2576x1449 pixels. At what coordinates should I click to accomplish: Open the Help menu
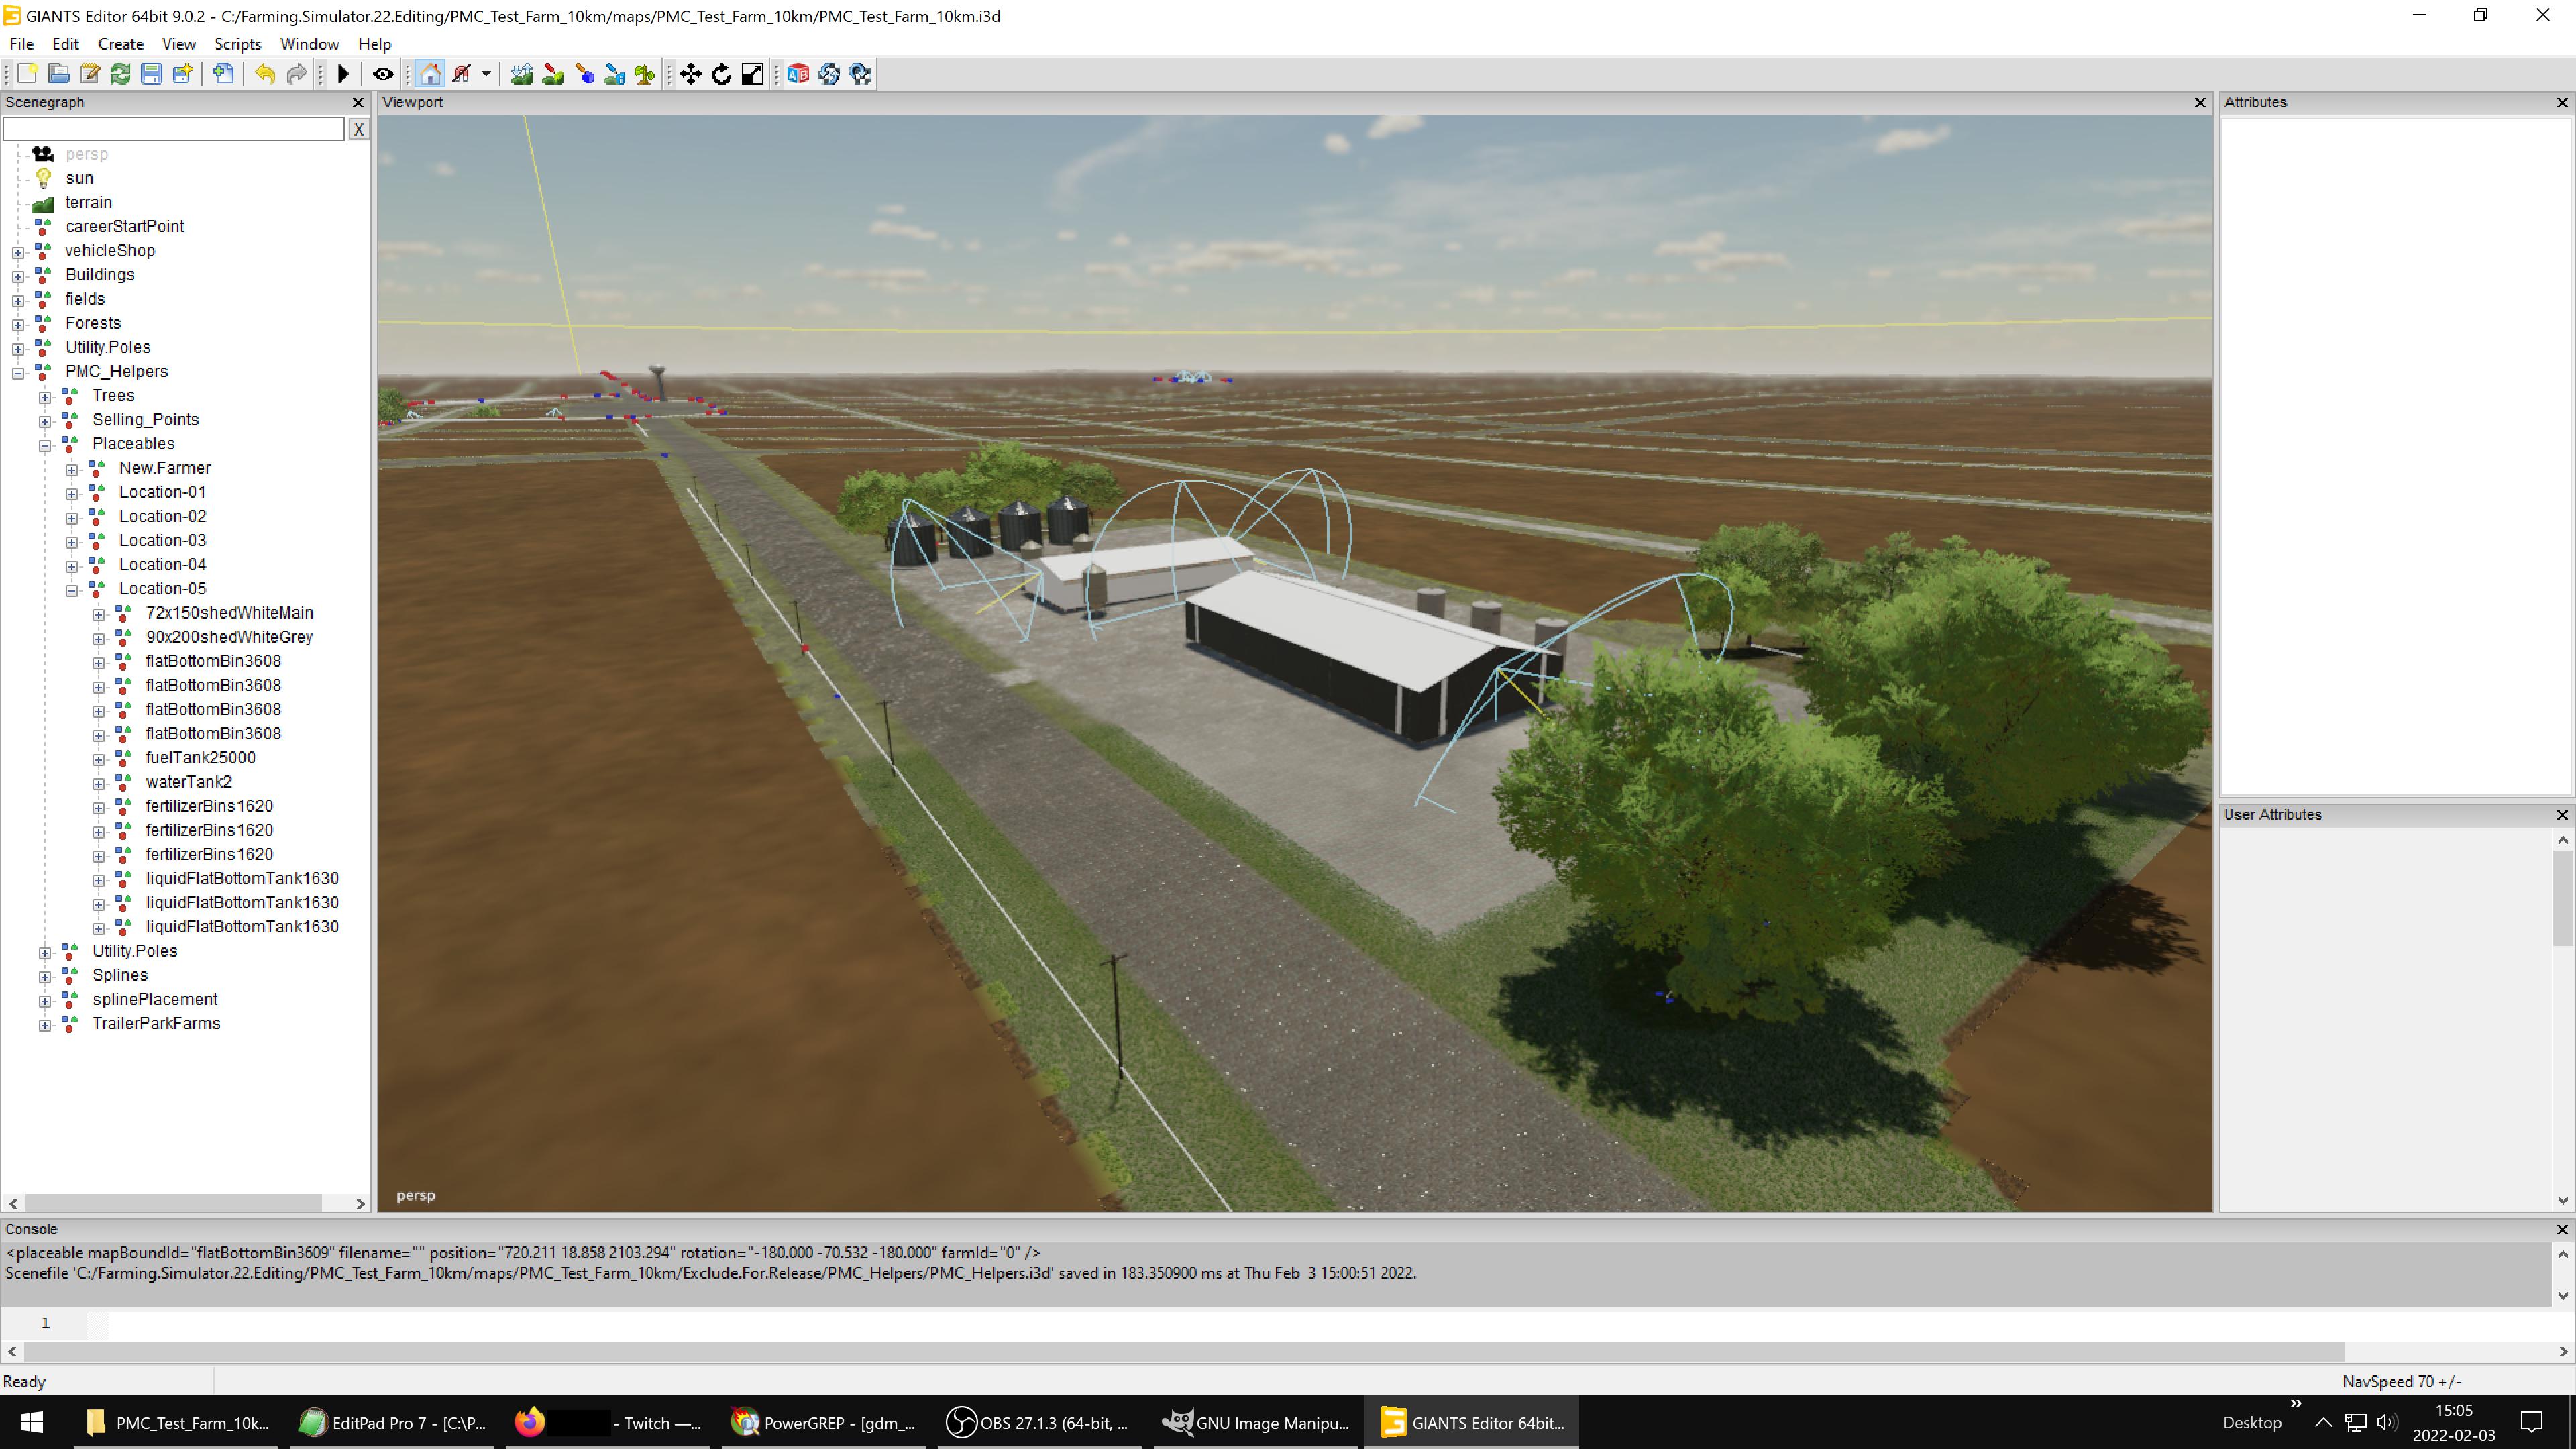[374, 44]
